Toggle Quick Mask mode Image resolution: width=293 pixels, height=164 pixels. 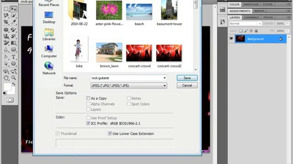pos(10,100)
